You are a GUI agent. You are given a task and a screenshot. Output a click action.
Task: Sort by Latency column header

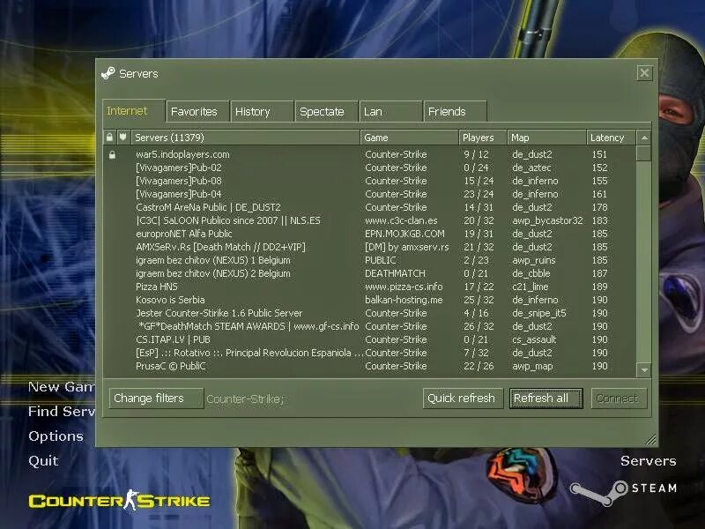pos(611,138)
